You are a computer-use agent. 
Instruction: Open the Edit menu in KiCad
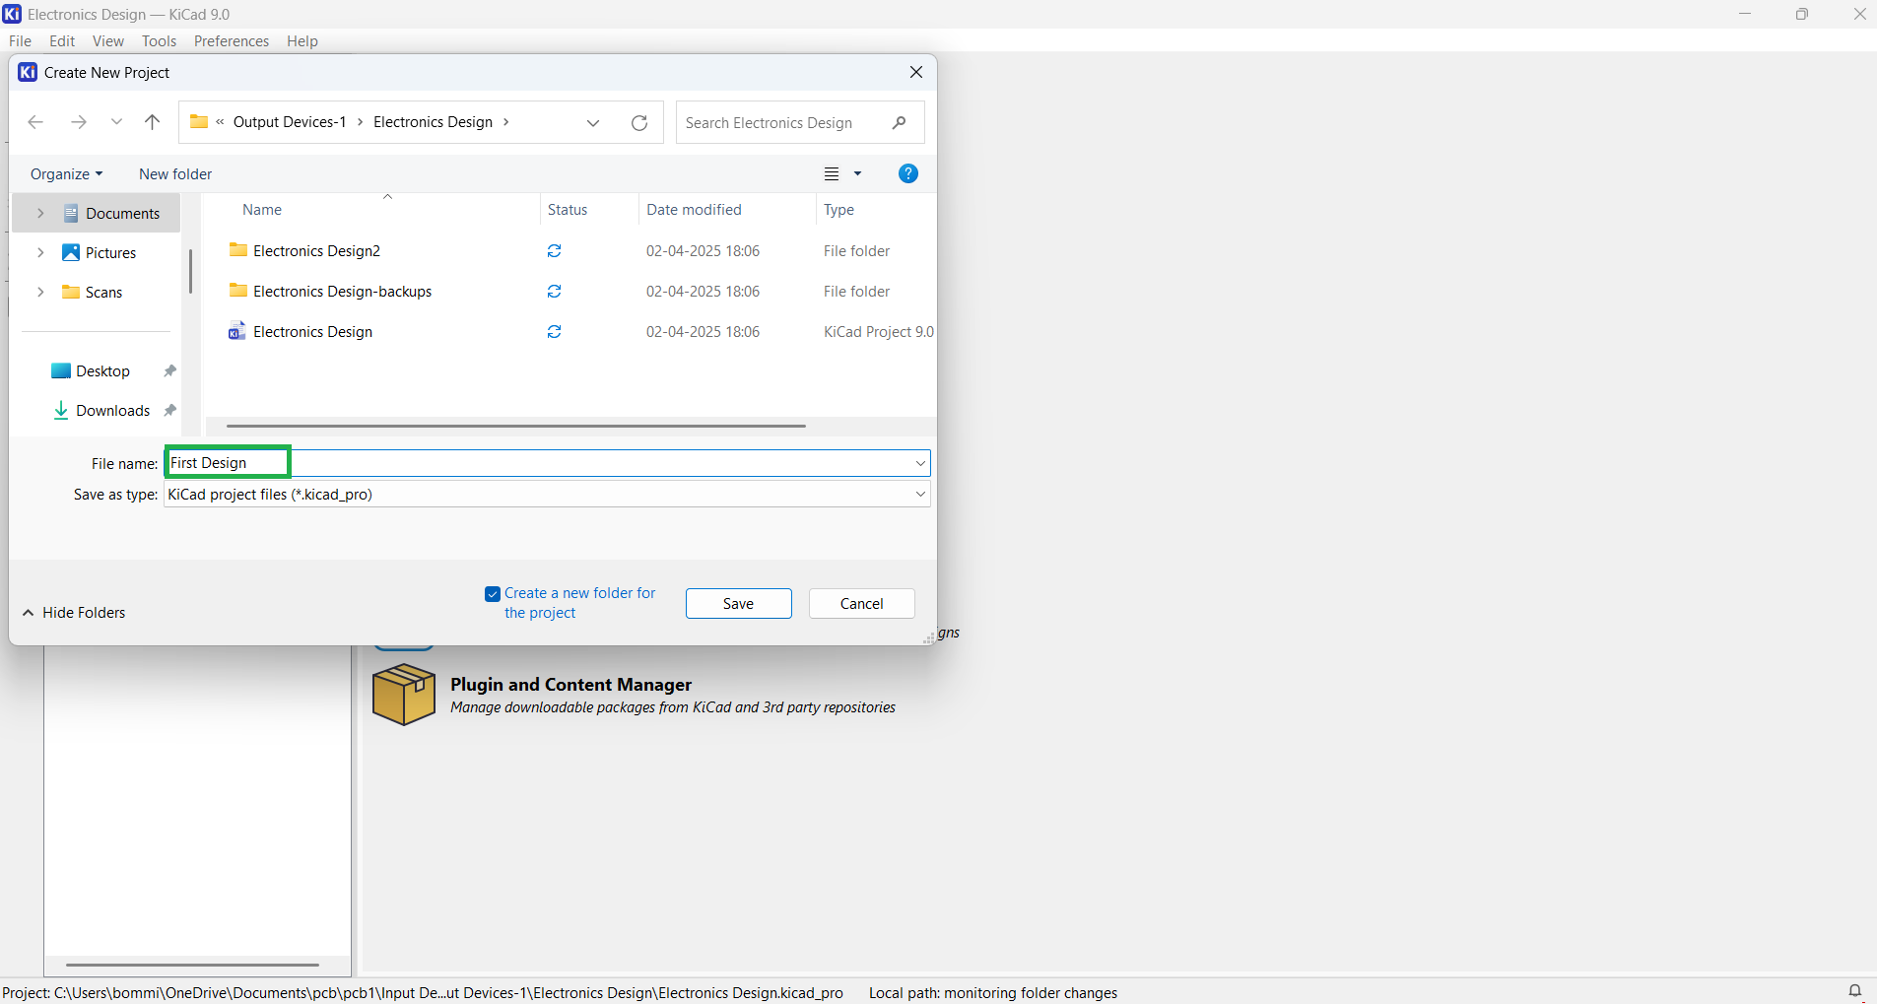(62, 40)
